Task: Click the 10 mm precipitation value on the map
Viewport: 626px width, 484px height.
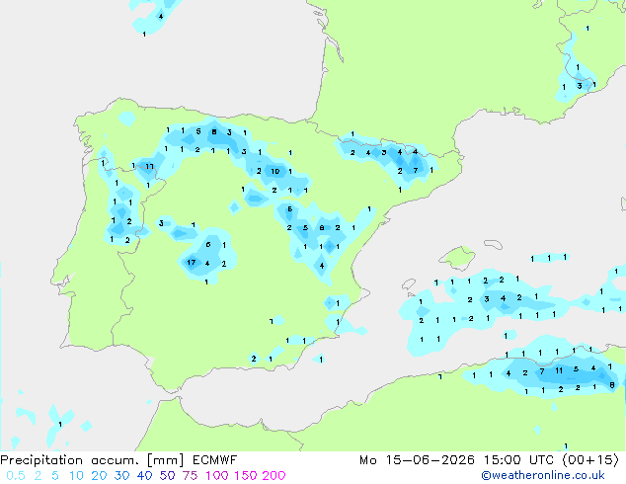Action: click(x=275, y=171)
